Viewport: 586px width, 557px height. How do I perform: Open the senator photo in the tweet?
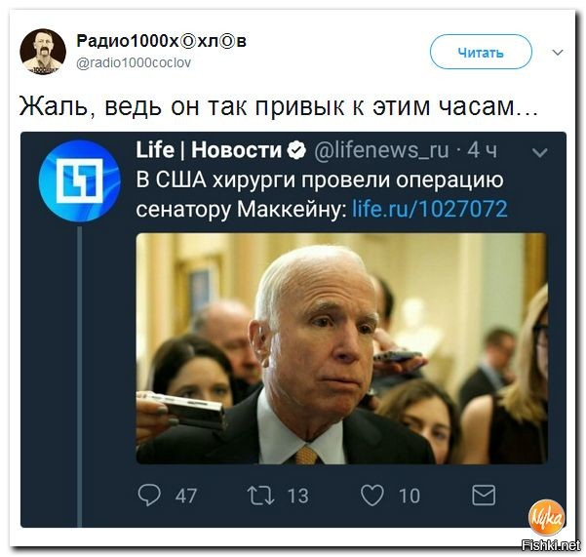pyautogui.click(x=341, y=348)
